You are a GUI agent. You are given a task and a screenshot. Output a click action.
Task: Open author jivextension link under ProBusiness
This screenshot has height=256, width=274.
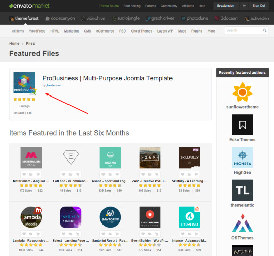[54, 85]
